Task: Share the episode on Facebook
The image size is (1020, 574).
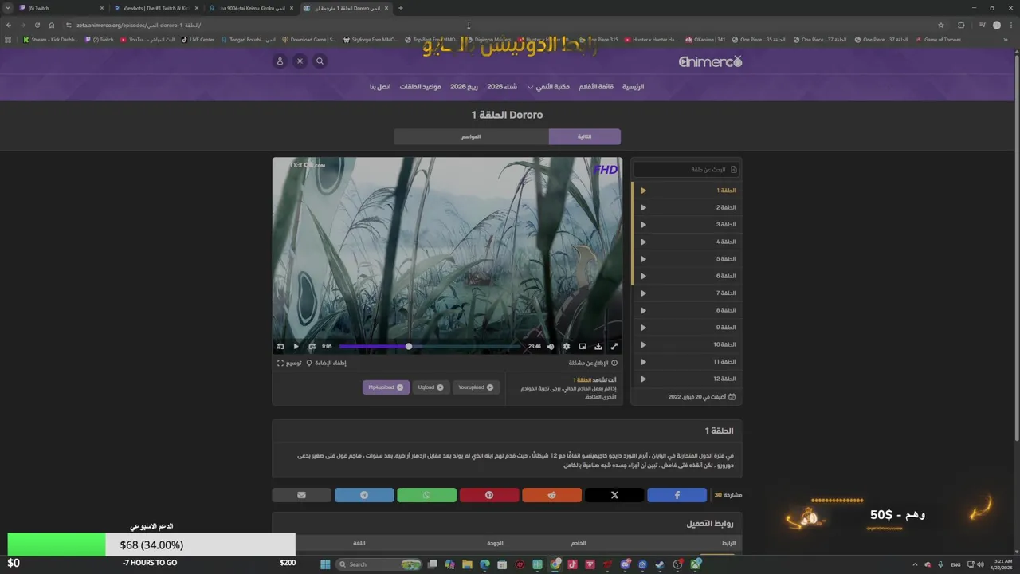Action: click(677, 495)
